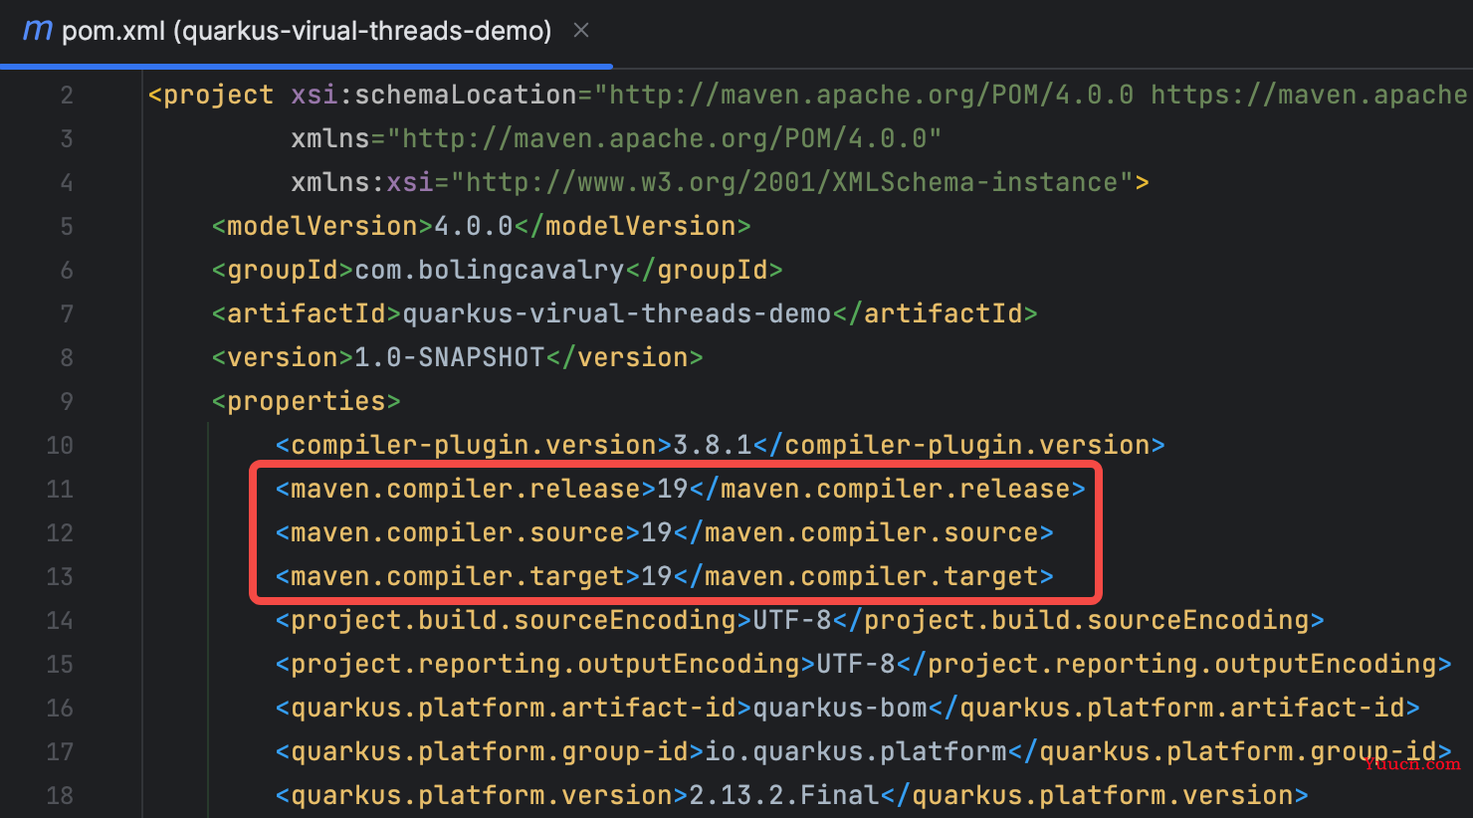
Task: Click compiler-plugin.version value 3.8.1
Action: (x=713, y=445)
